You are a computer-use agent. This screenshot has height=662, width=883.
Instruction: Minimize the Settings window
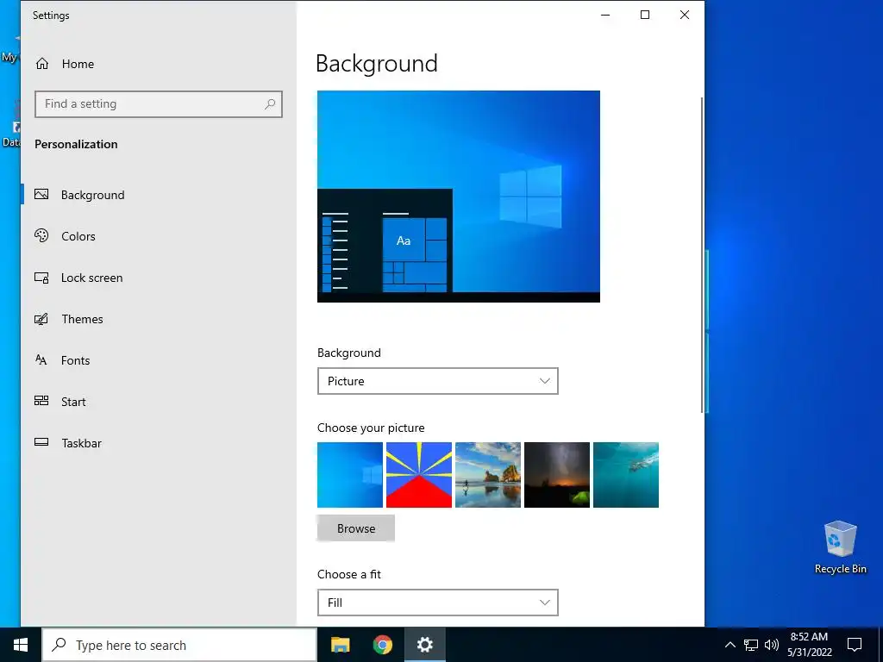point(605,16)
